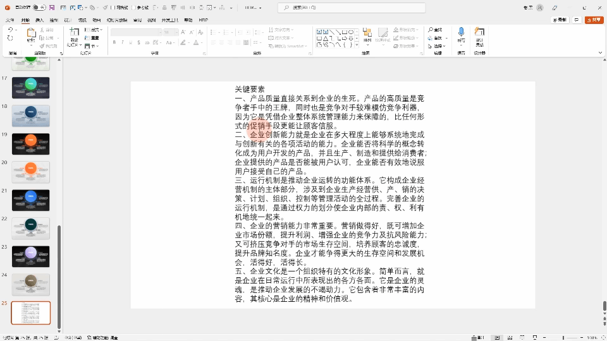Image resolution: width=607 pixels, height=341 pixels.
Task: Select the Triangle shape in the gallery
Action: tap(326, 39)
